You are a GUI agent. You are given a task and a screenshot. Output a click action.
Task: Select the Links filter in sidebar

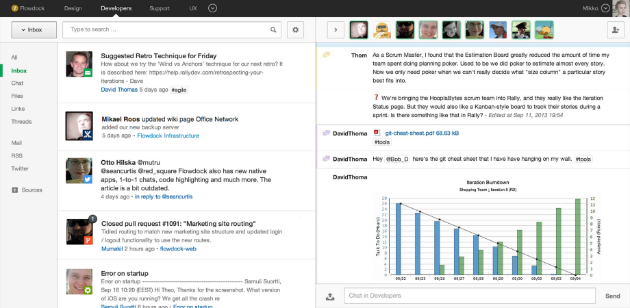point(18,109)
